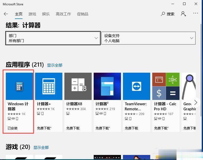Switch to the 主页 tab
The height and width of the screenshot is (160, 203).
(19, 14)
